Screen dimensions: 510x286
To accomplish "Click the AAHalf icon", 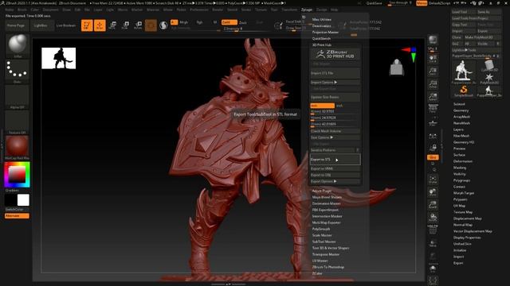I will pyautogui.click(x=433, y=97).
